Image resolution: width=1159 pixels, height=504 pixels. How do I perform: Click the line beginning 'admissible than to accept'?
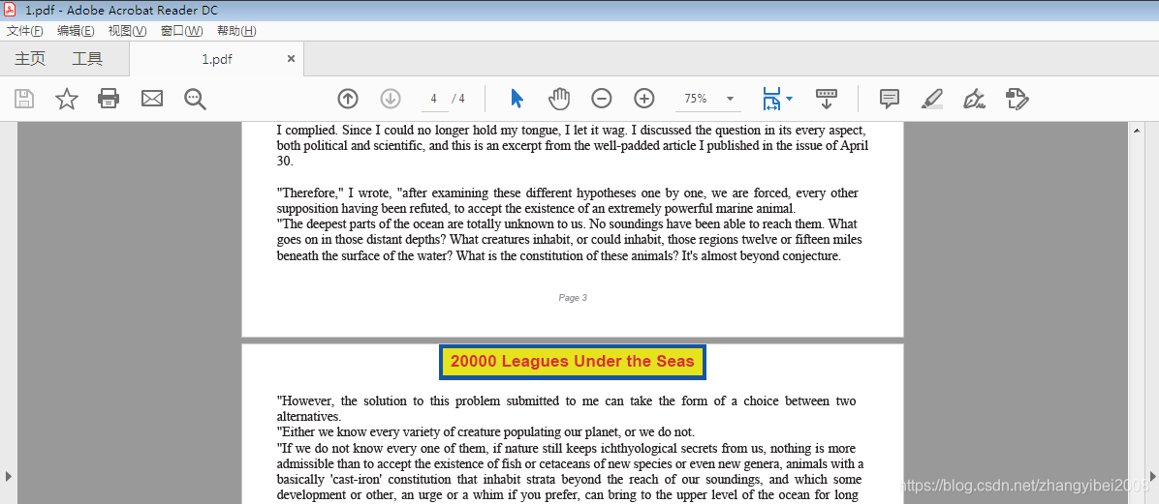coord(571,464)
